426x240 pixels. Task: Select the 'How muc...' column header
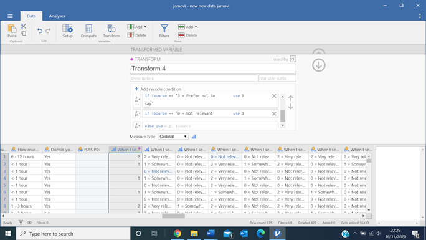(26, 150)
